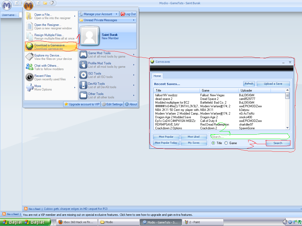Select the Title radio button
The image size is (302, 226).
tap(213, 143)
